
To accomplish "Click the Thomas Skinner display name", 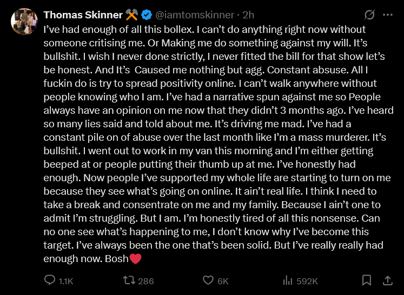I will pos(83,15).
